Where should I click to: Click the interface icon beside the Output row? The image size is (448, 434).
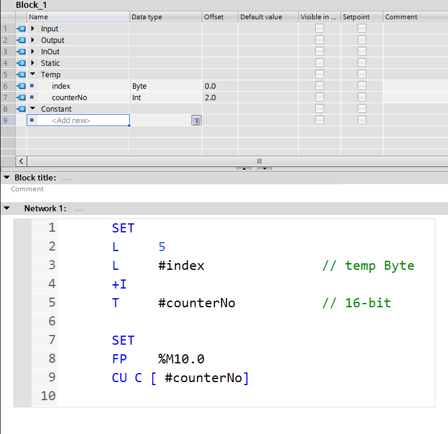[21, 40]
